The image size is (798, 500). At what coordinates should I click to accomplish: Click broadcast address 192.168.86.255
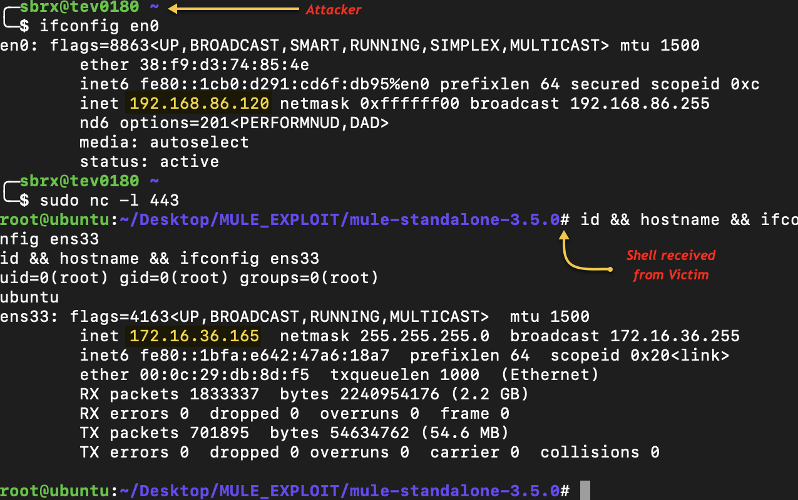point(640,103)
